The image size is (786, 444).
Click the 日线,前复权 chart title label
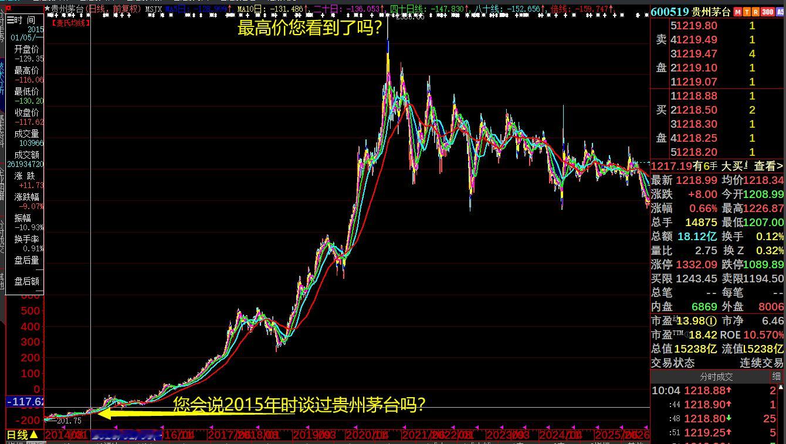(113, 9)
